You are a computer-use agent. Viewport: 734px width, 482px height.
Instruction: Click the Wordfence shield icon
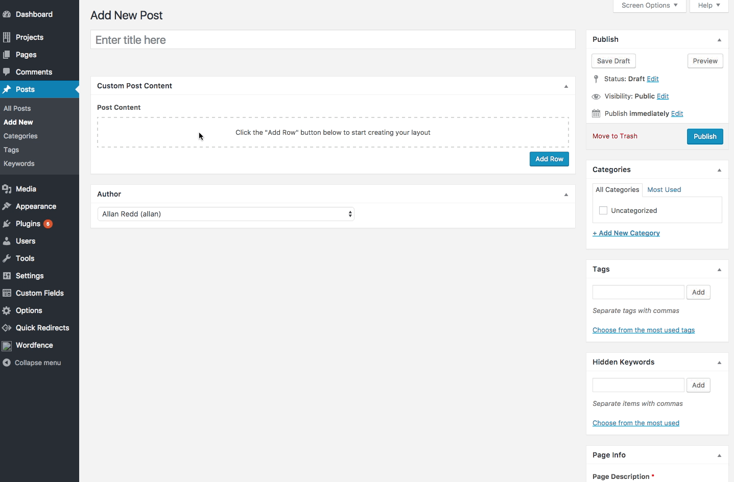pyautogui.click(x=7, y=346)
